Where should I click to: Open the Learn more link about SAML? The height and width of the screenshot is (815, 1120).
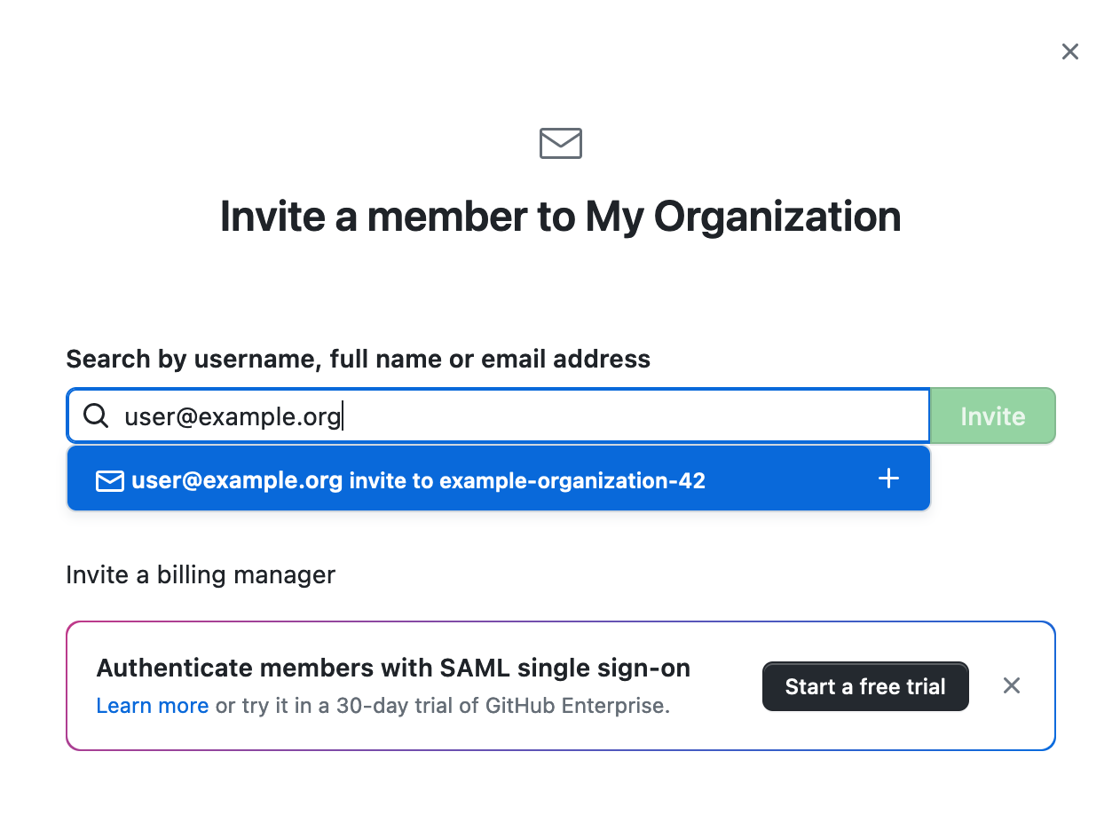pos(153,706)
